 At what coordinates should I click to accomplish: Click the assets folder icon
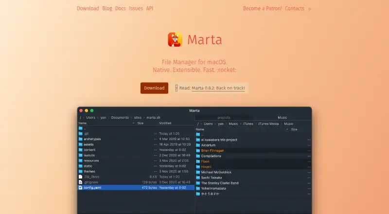click(80, 144)
